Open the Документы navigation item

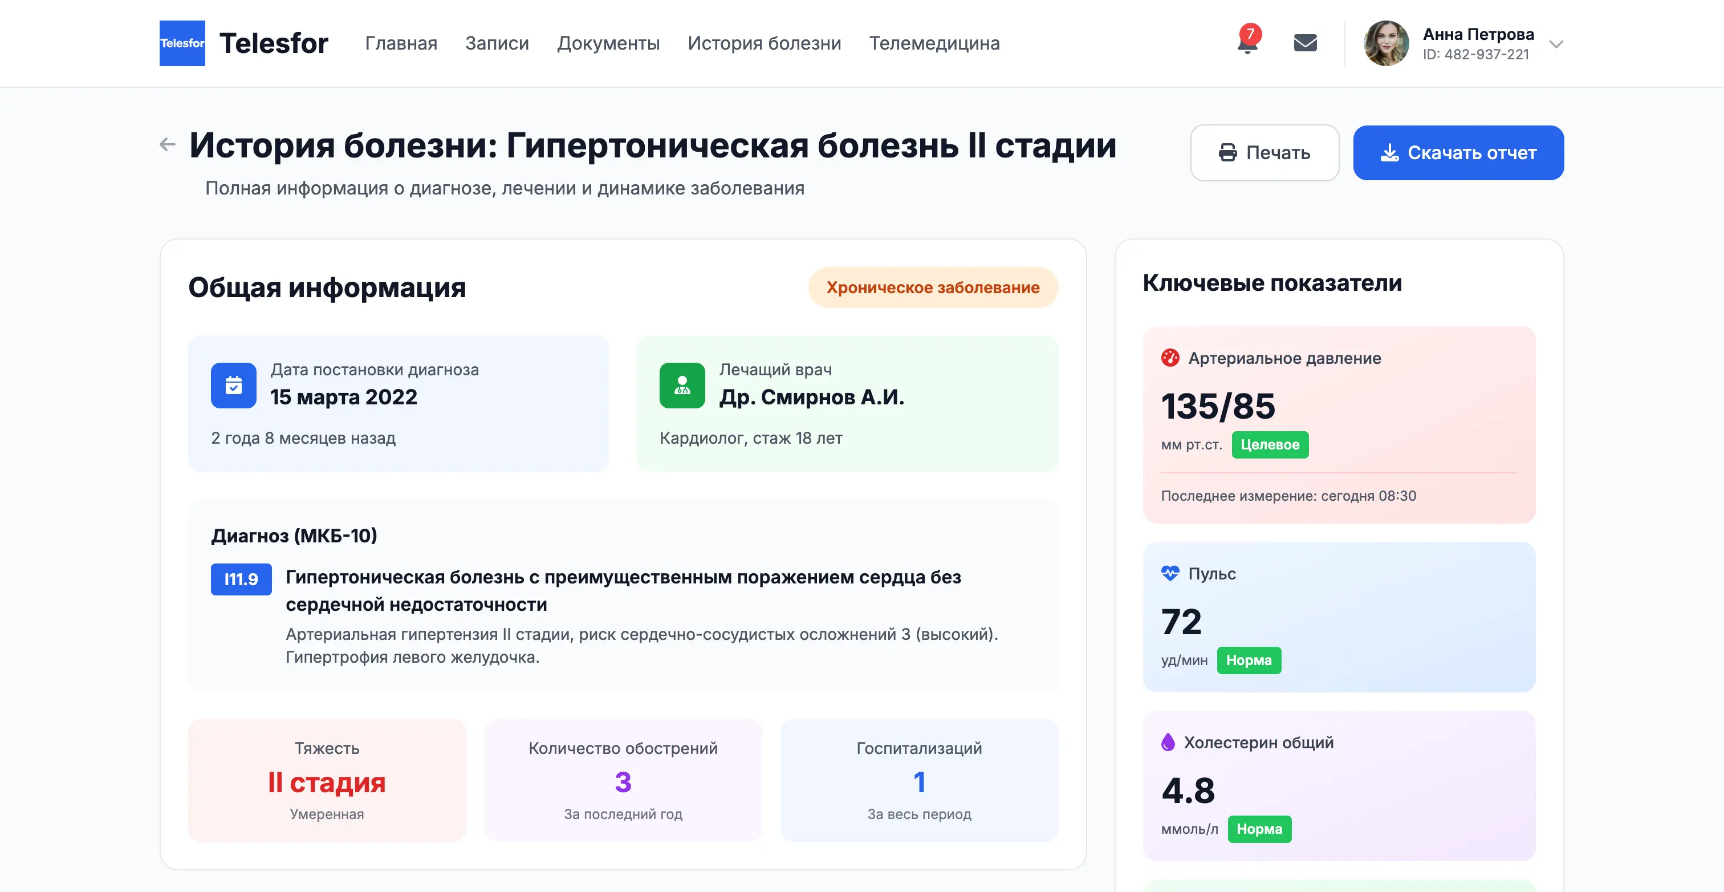click(x=608, y=43)
